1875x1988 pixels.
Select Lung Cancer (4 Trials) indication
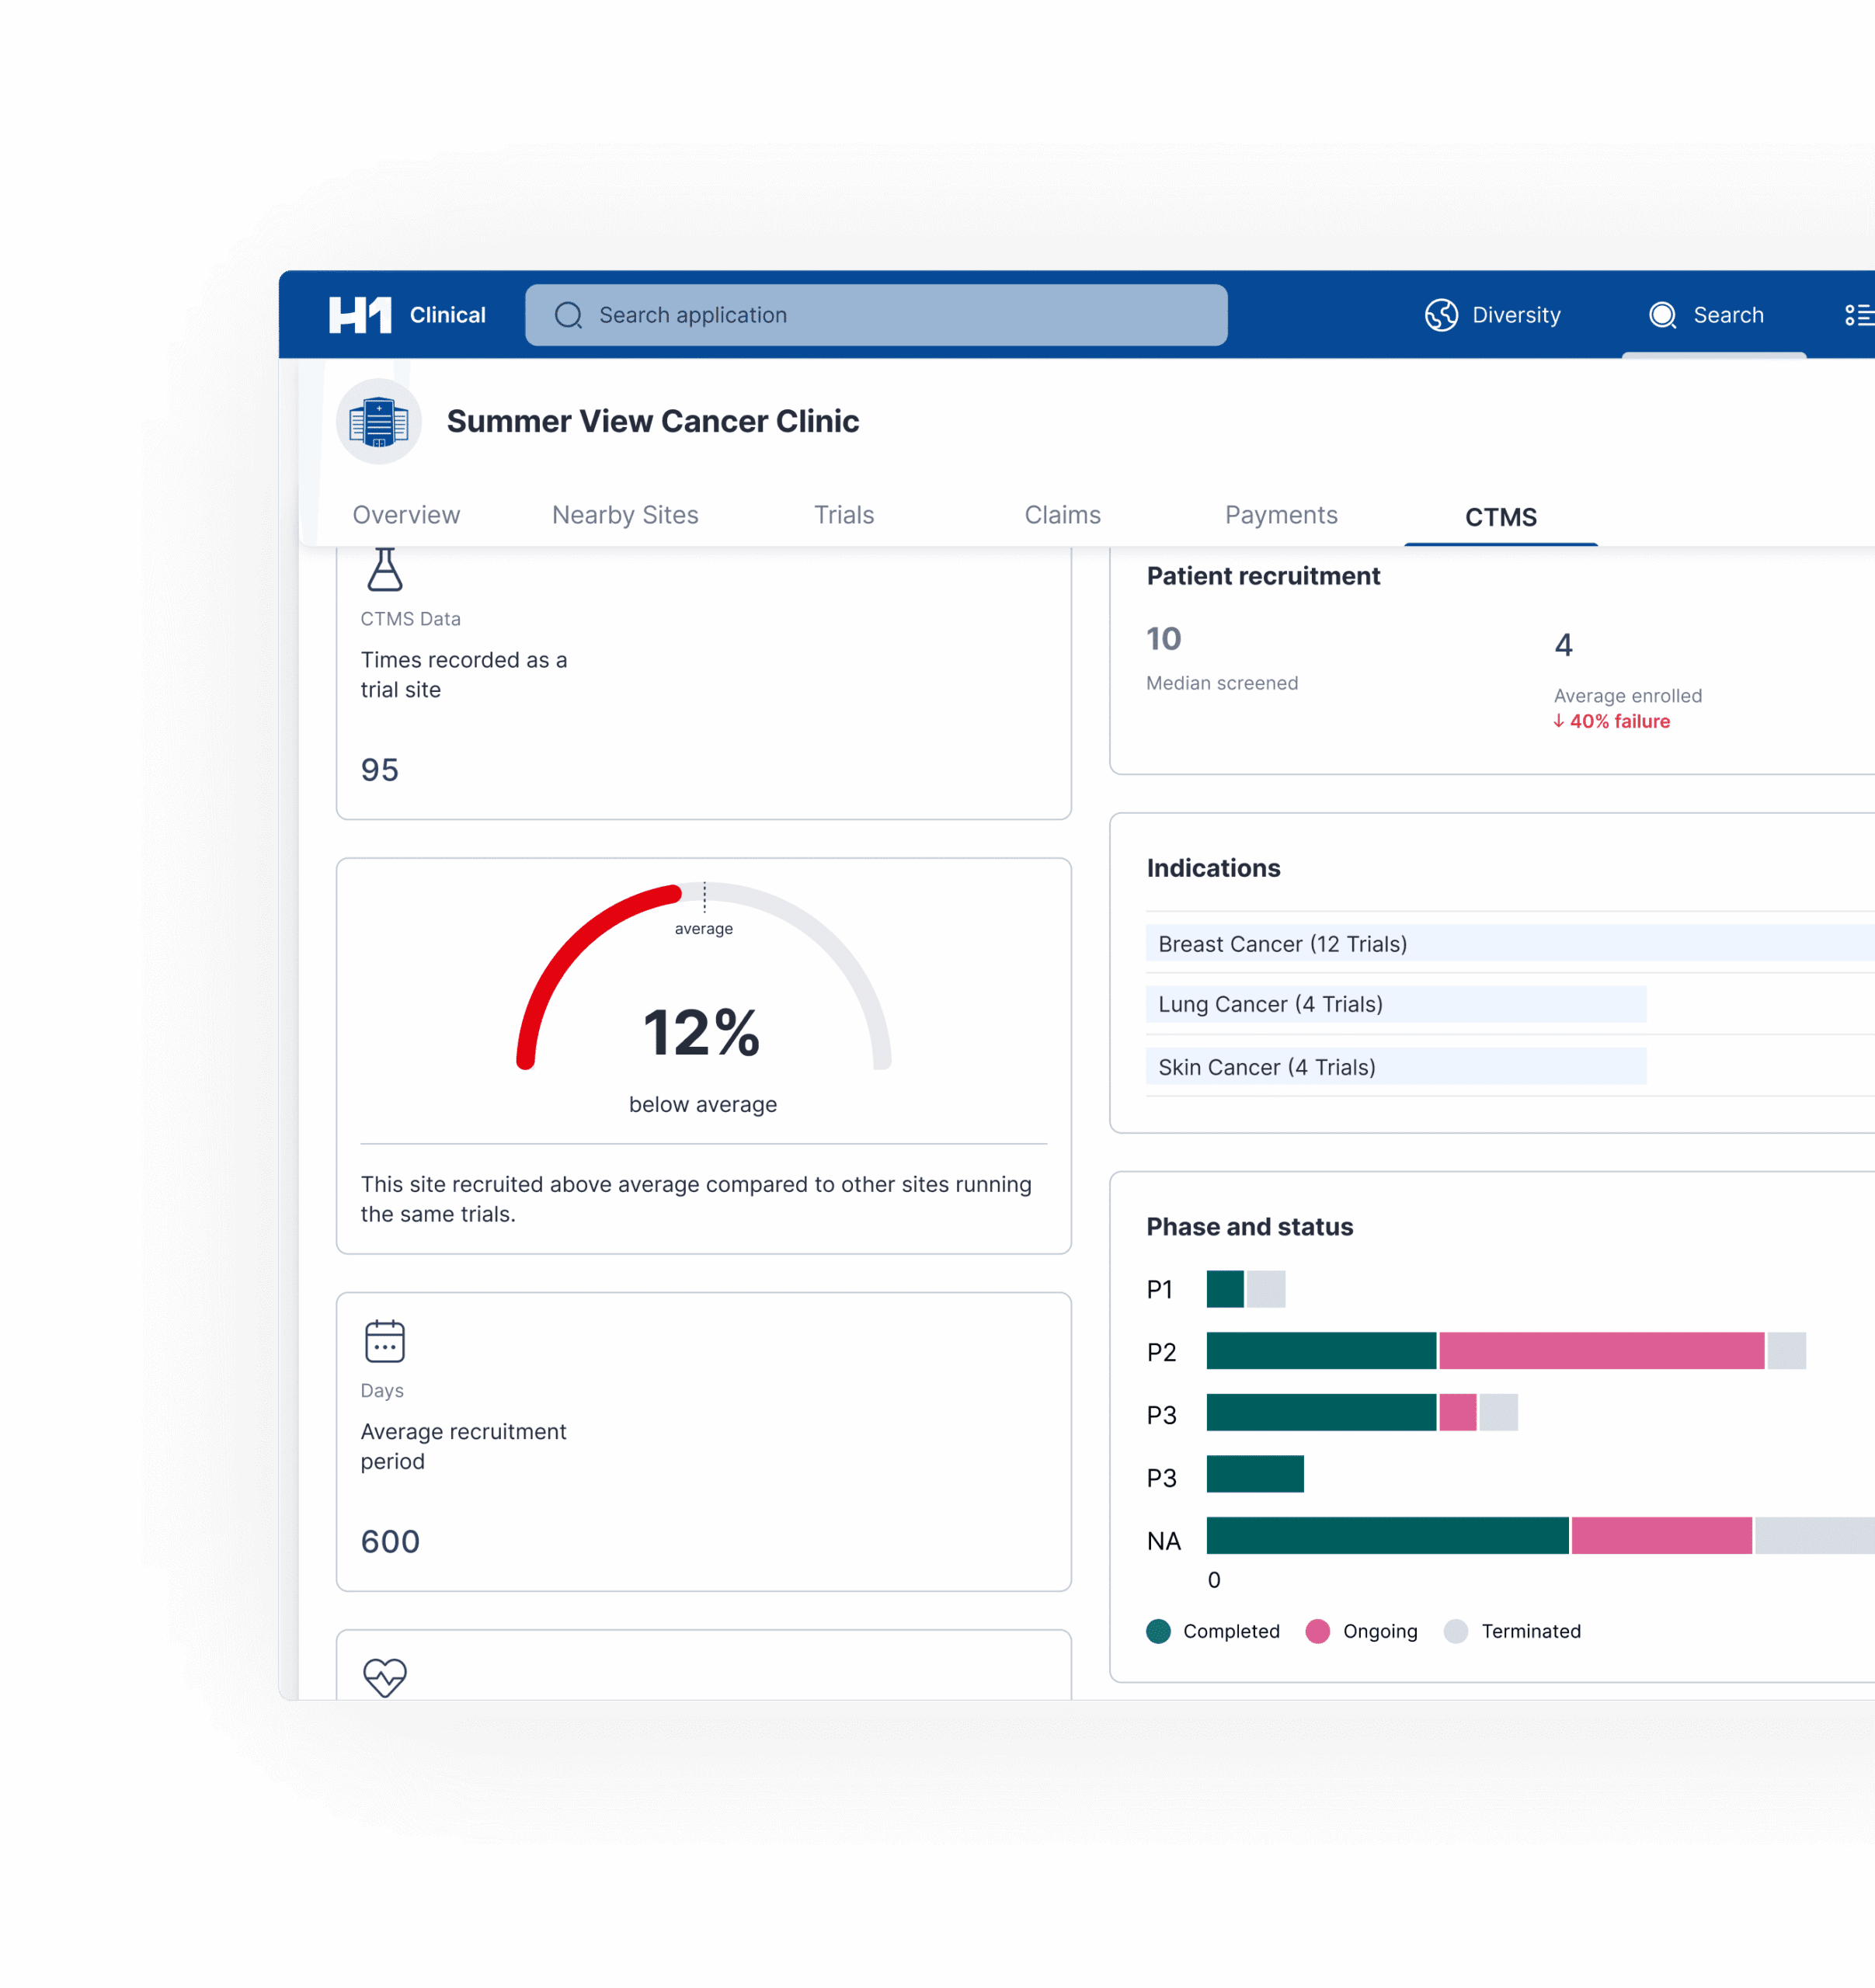pos(1396,1004)
